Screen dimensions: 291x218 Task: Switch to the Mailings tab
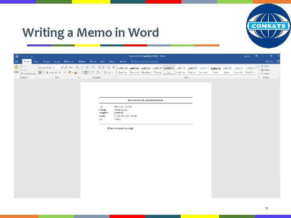pyautogui.click(x=82, y=61)
